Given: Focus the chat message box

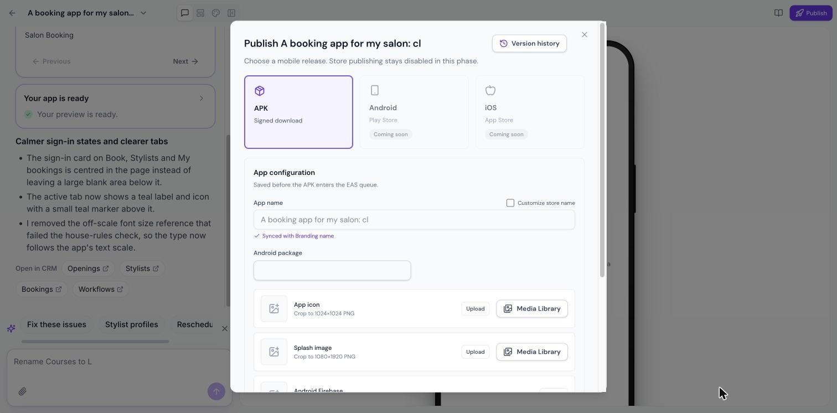Looking at the screenshot, I should click(119, 362).
